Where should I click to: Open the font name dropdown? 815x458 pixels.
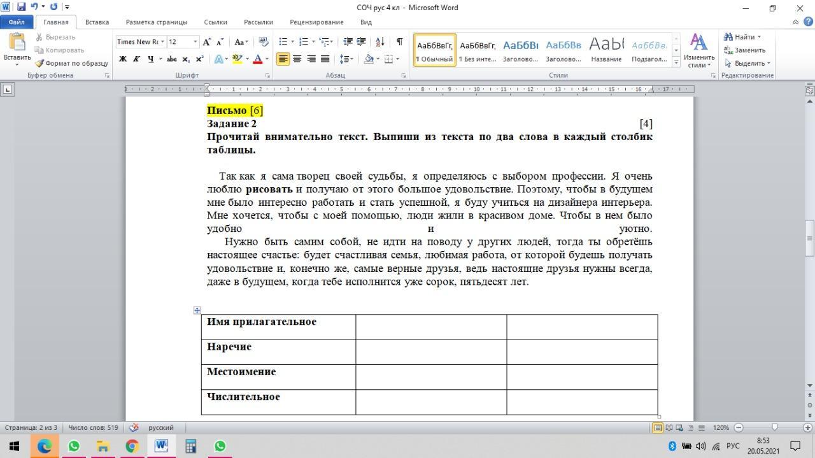pos(162,42)
